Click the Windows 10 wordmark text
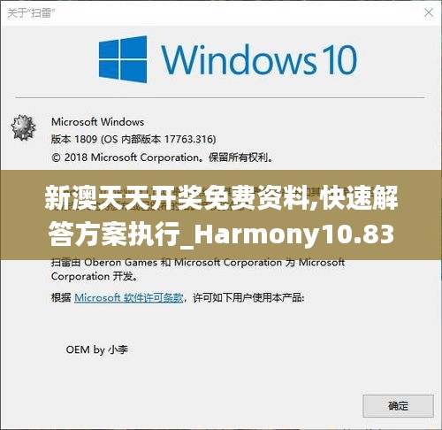 point(259,60)
